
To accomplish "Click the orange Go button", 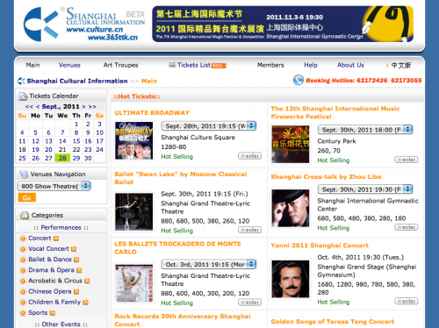I will (27, 197).
